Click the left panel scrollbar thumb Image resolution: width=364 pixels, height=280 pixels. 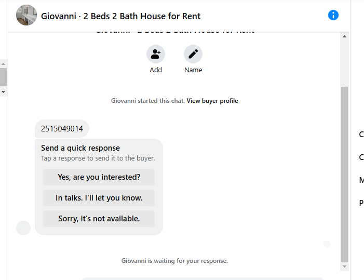click(x=3, y=77)
